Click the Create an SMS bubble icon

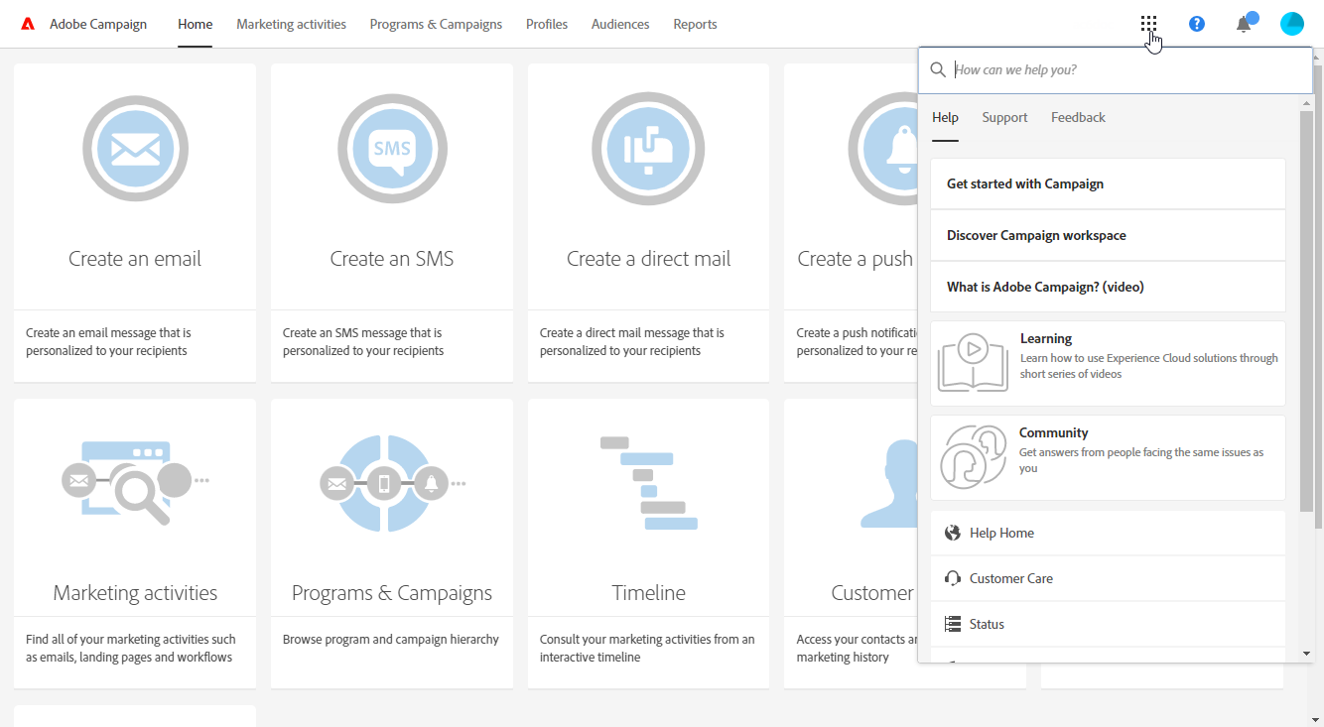pos(392,150)
